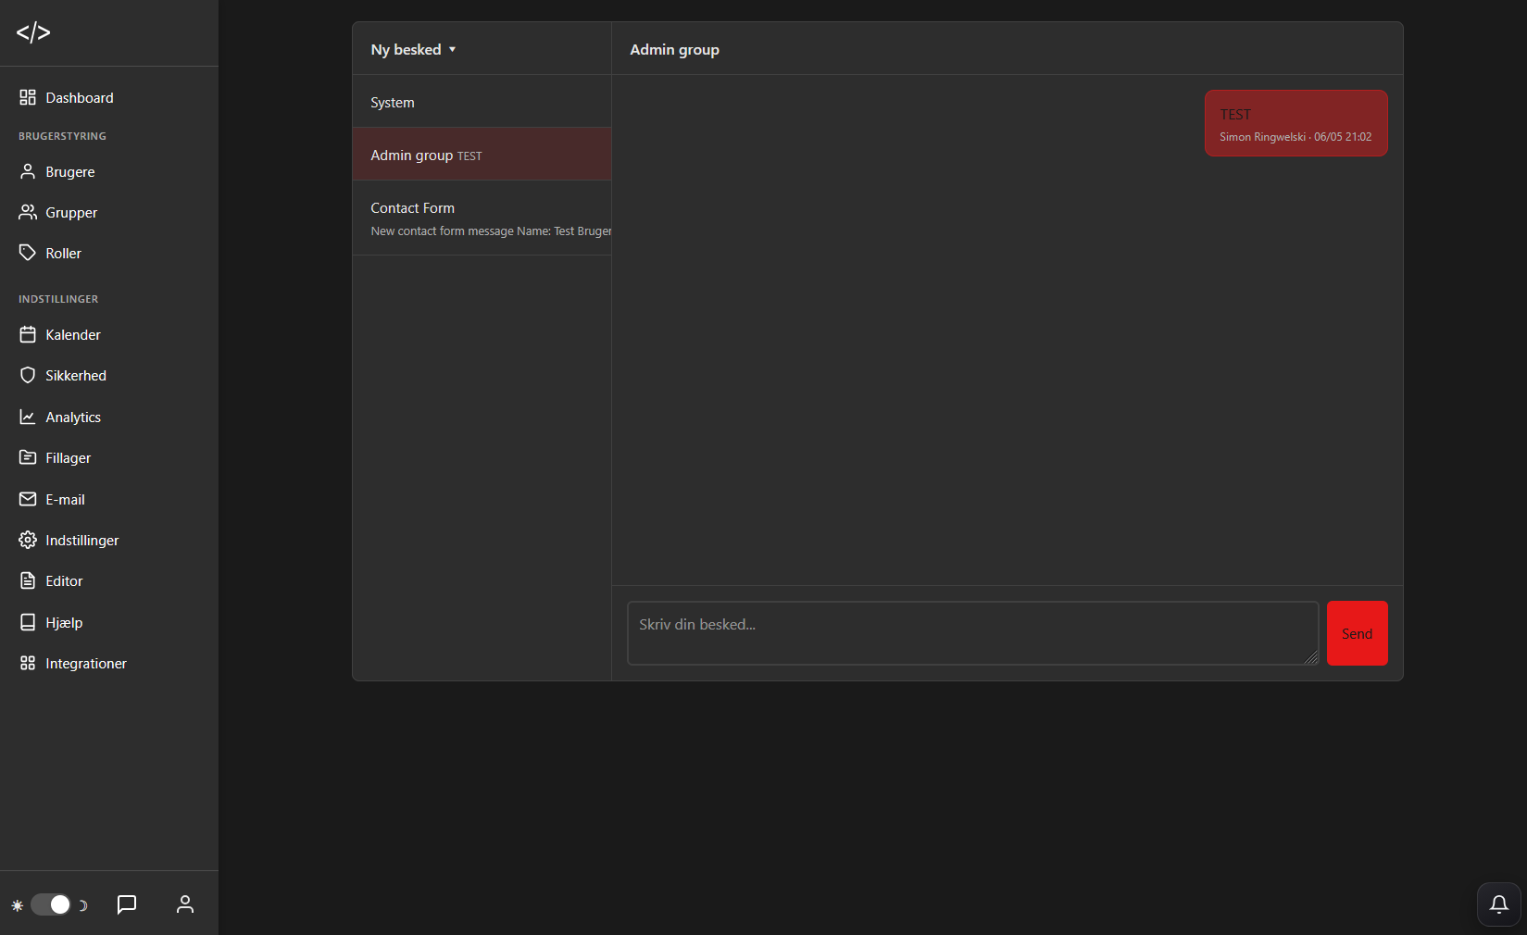Image resolution: width=1527 pixels, height=935 pixels.
Task: Focus the 'Skriv din besked...' text field
Action: pyautogui.click(x=972, y=633)
